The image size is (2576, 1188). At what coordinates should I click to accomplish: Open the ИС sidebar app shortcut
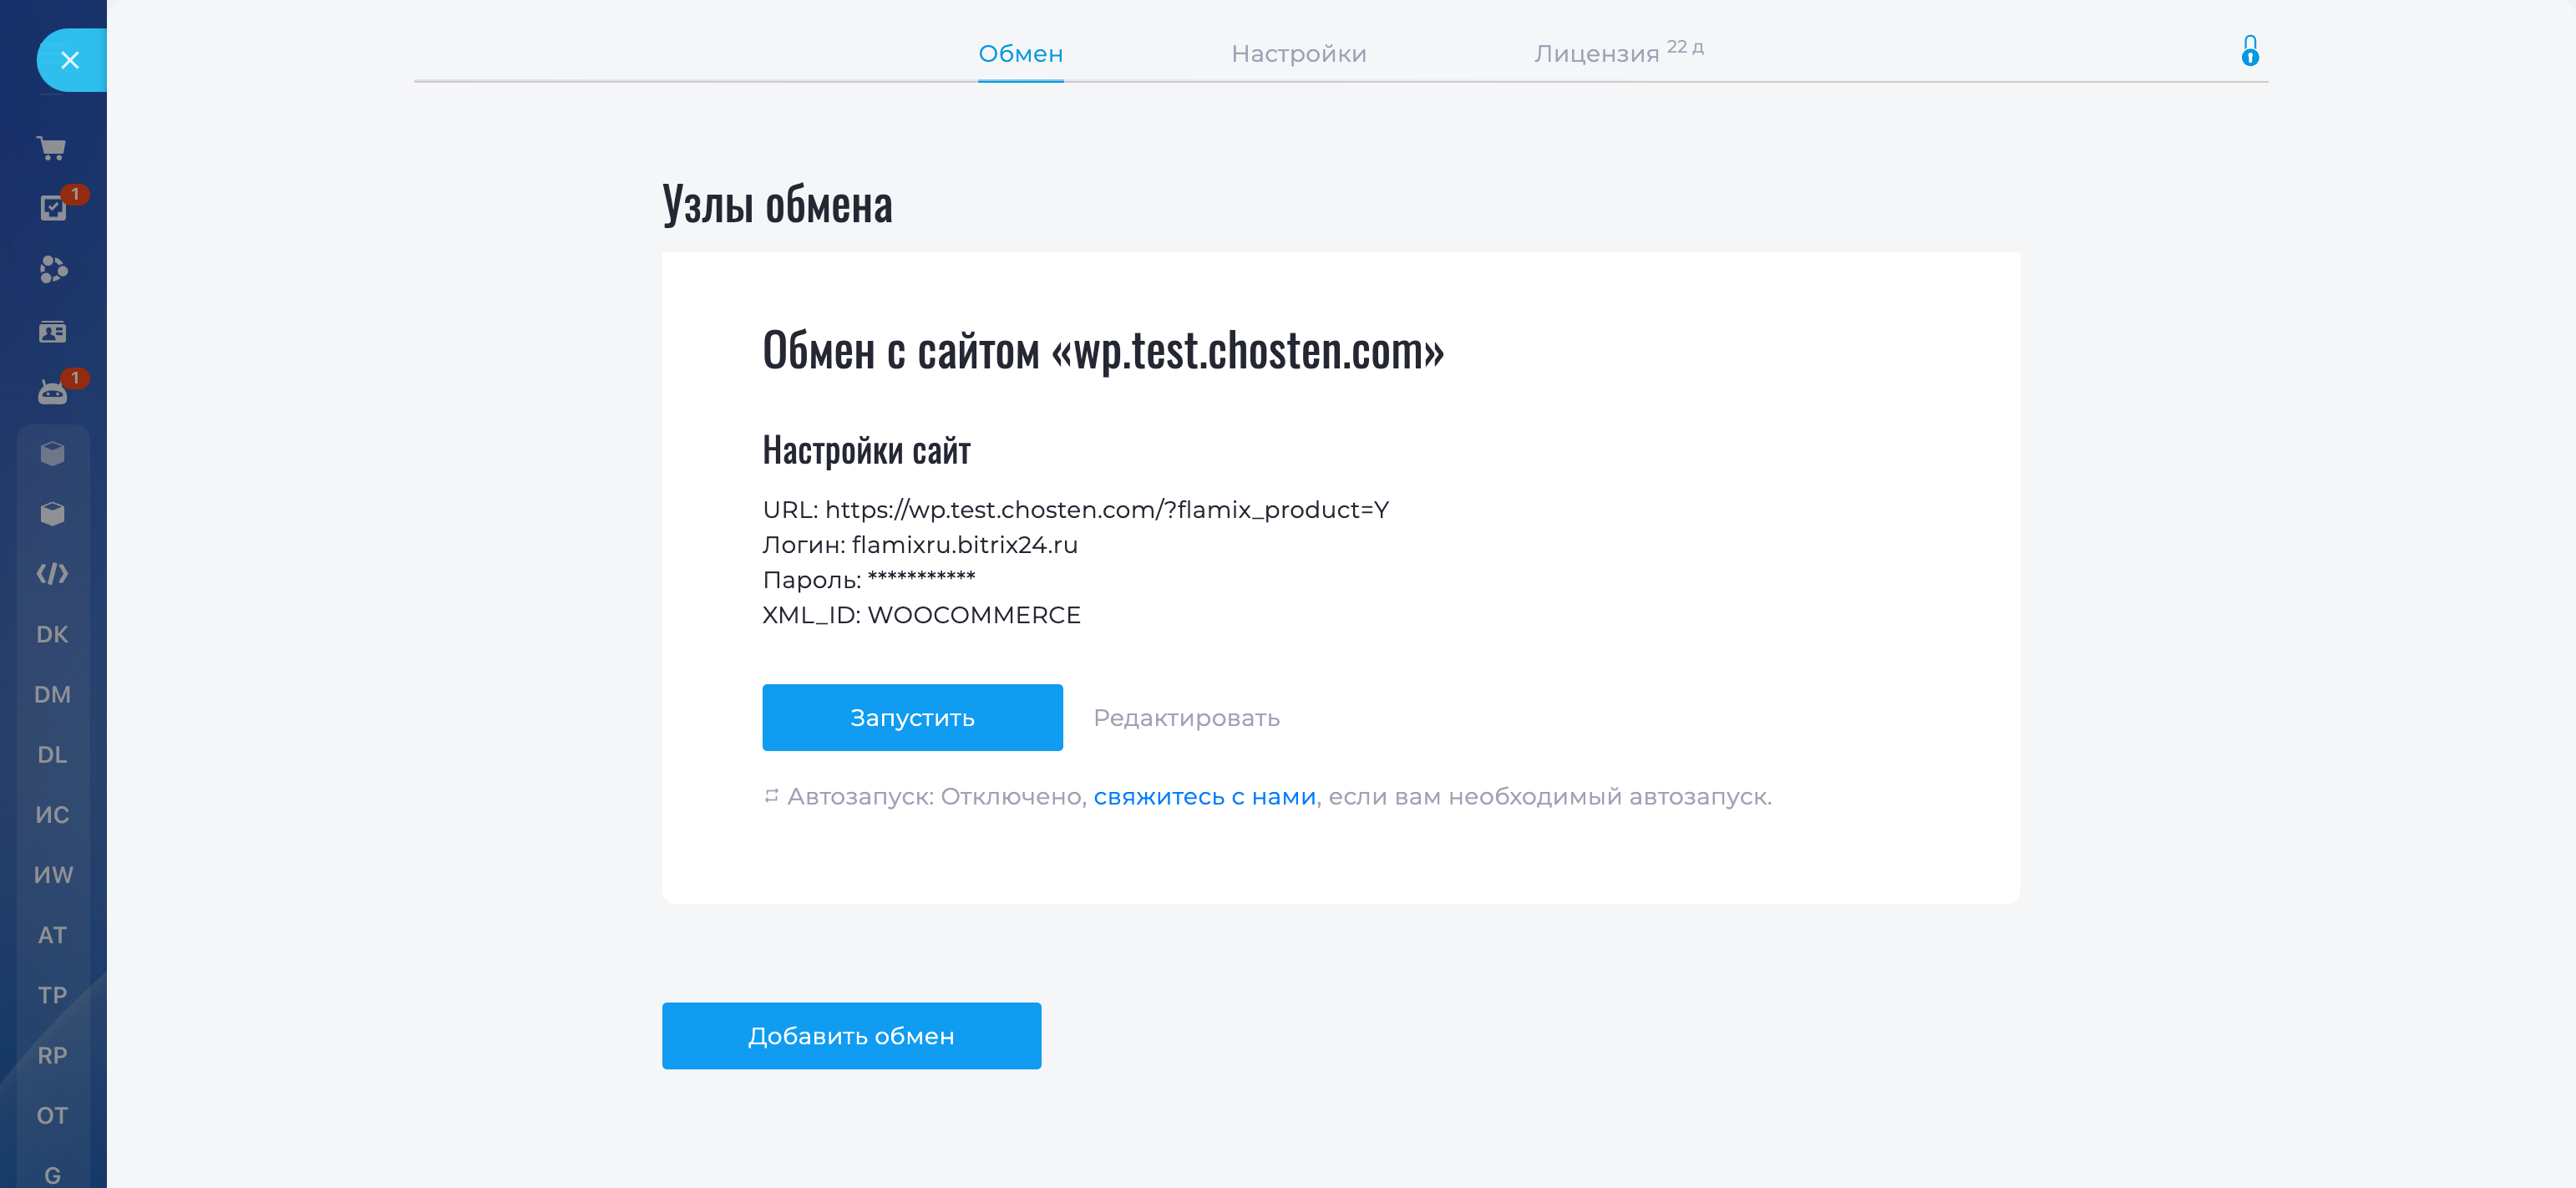click(52, 814)
